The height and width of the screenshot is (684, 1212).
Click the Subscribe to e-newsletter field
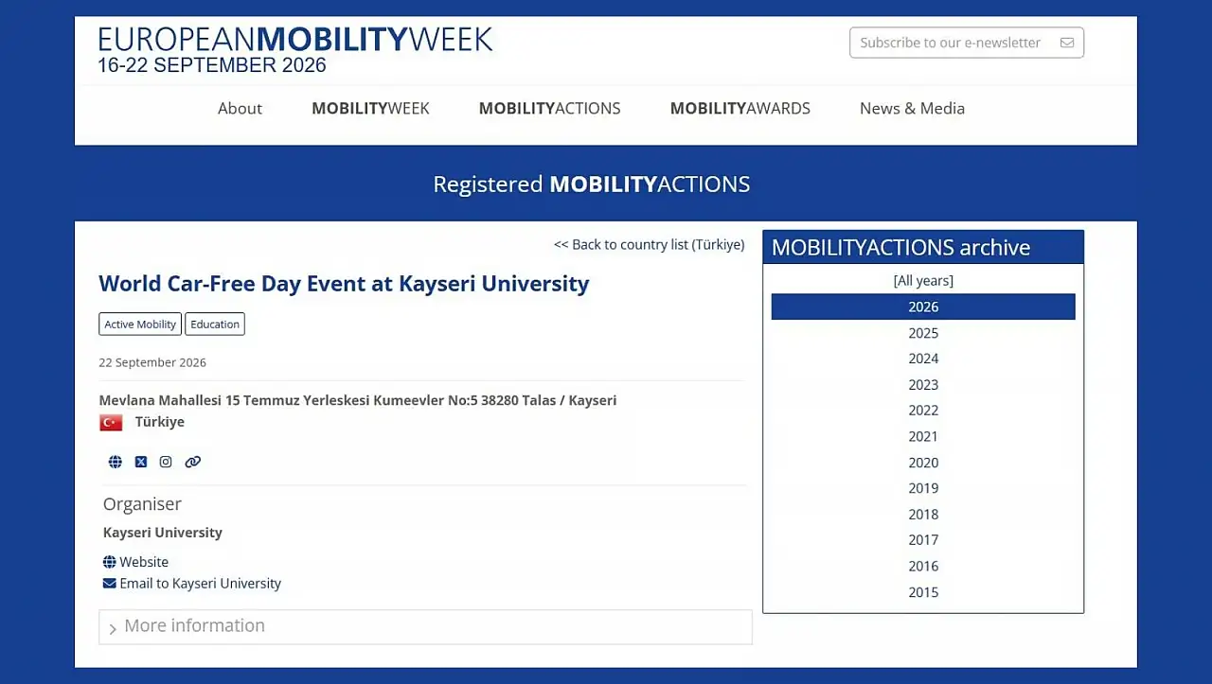pyautogui.click(x=967, y=43)
